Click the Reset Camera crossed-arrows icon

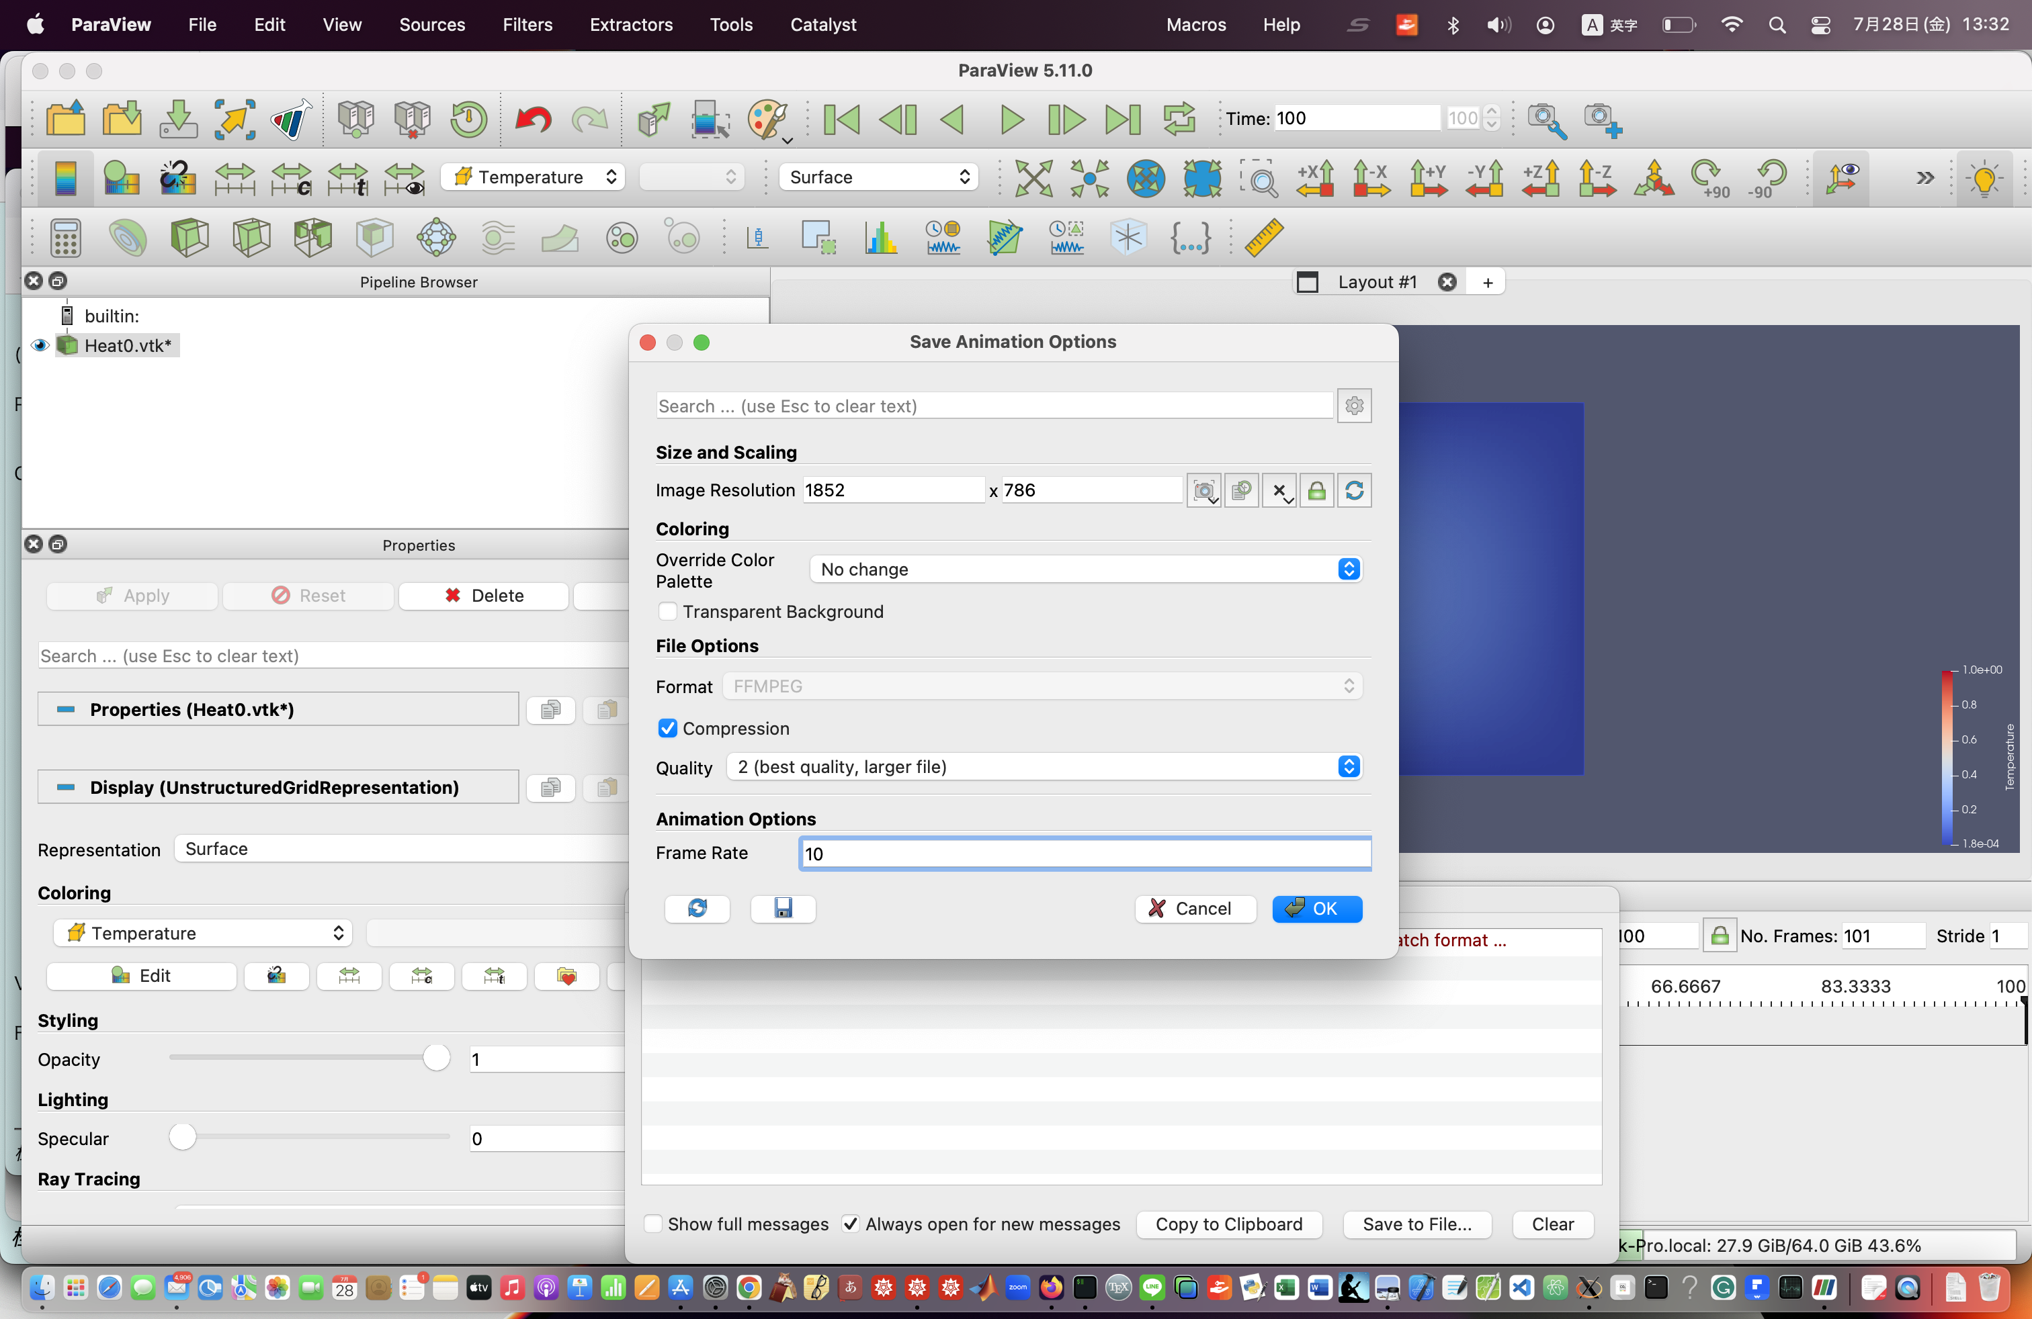pyautogui.click(x=1033, y=177)
